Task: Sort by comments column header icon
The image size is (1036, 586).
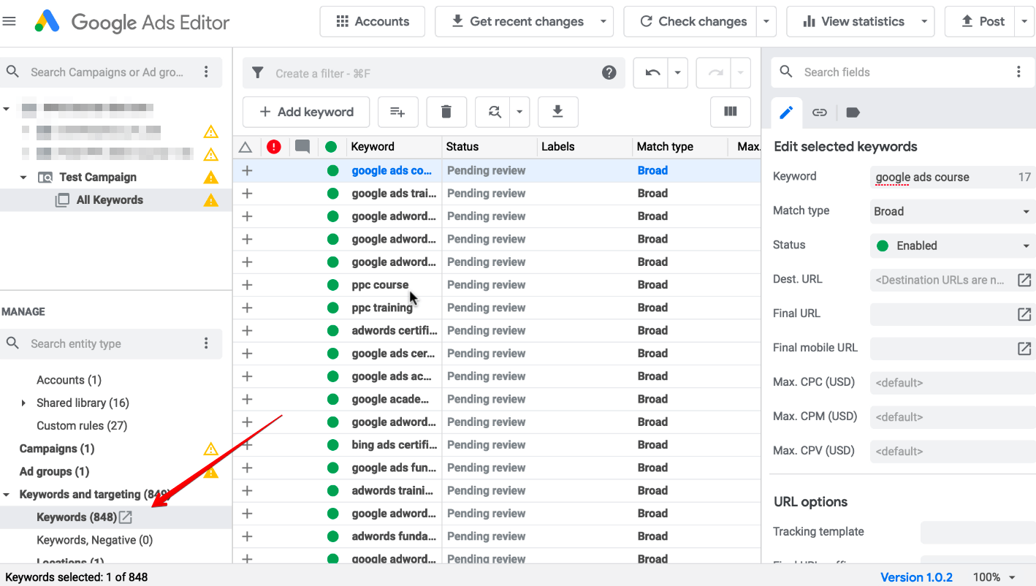Action: click(x=302, y=147)
